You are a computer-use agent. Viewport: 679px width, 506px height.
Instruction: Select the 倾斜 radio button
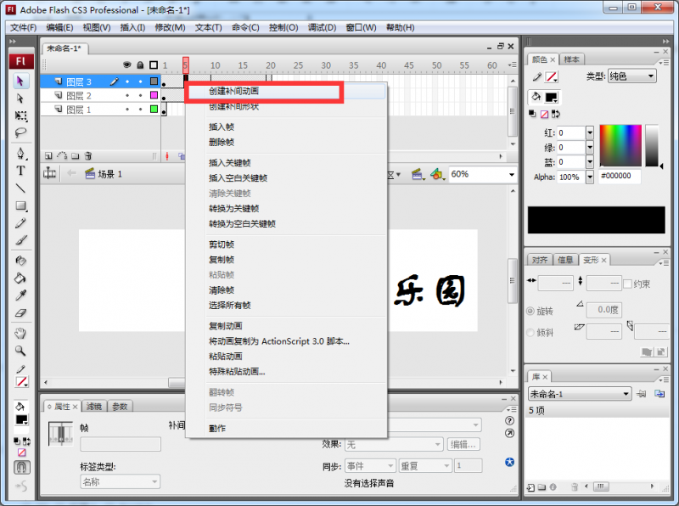click(530, 332)
